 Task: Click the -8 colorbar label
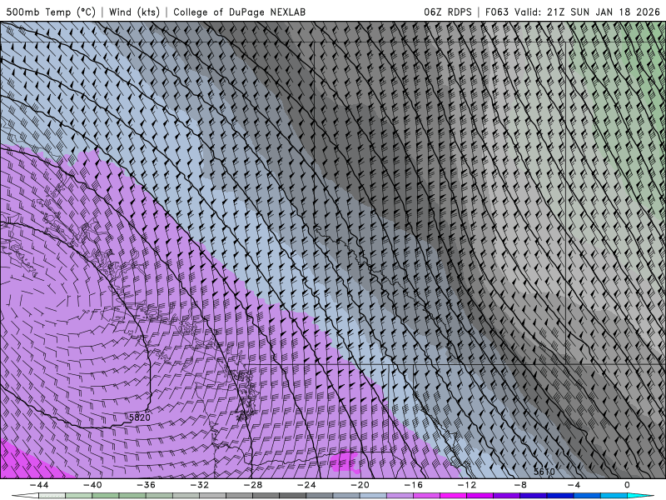coord(520,485)
